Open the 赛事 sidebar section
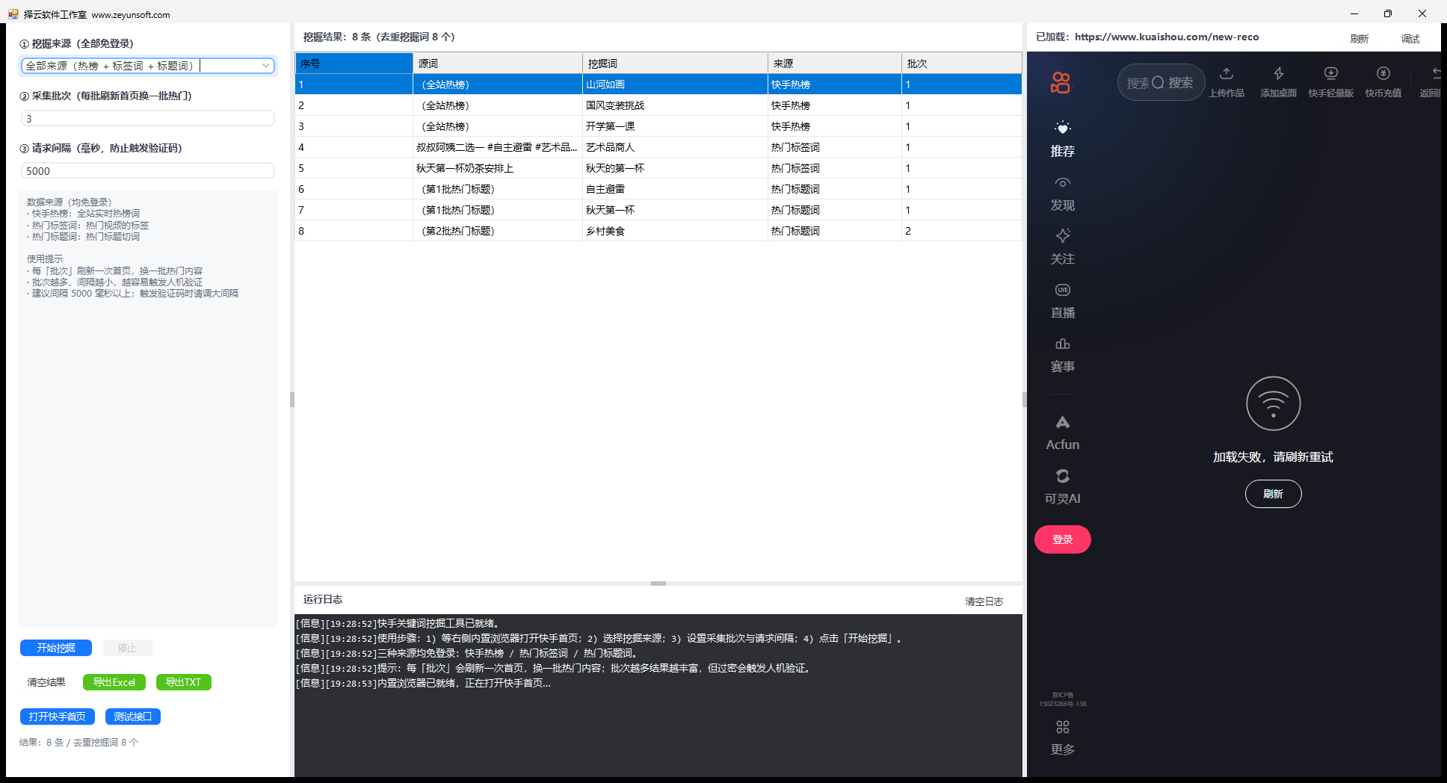Image resolution: width=1447 pixels, height=783 pixels. click(x=1063, y=356)
